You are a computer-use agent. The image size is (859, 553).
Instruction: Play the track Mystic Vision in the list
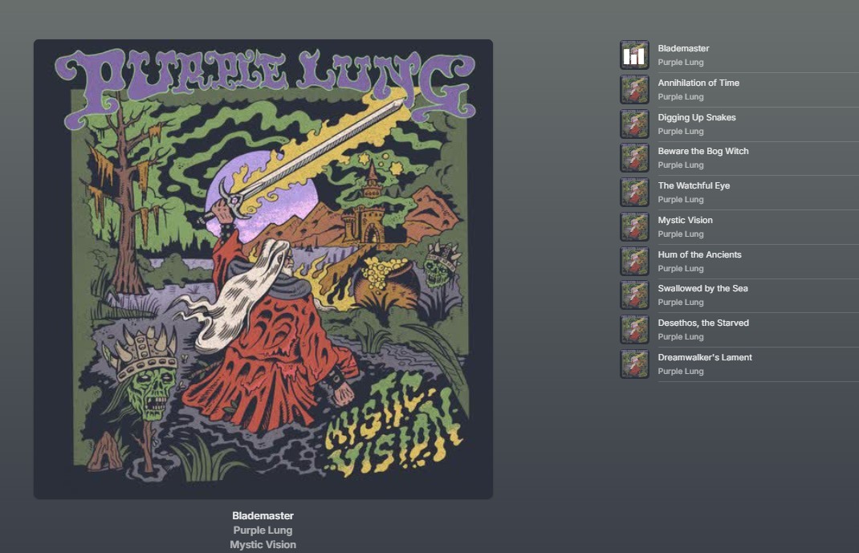[x=685, y=220]
